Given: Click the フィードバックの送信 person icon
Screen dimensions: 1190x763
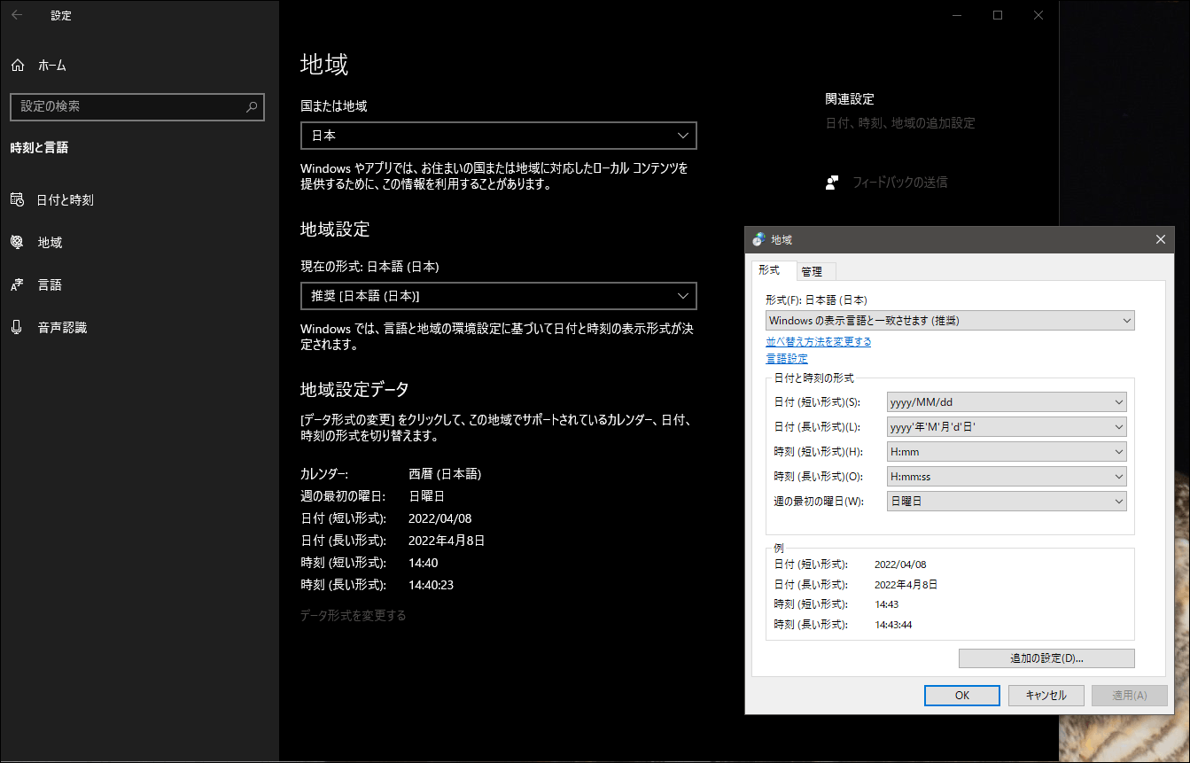Looking at the screenshot, I should pos(832,183).
